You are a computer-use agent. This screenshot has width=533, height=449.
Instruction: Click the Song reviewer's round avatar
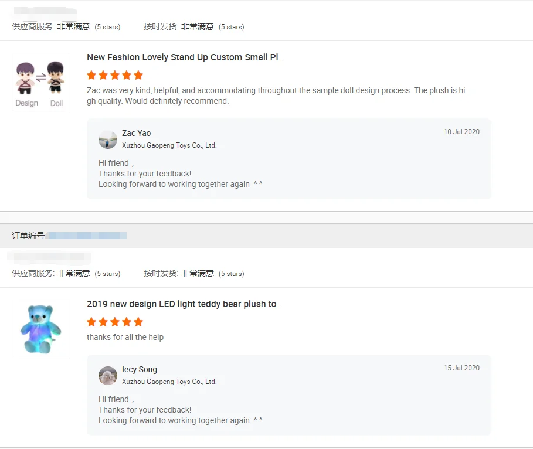pos(108,376)
